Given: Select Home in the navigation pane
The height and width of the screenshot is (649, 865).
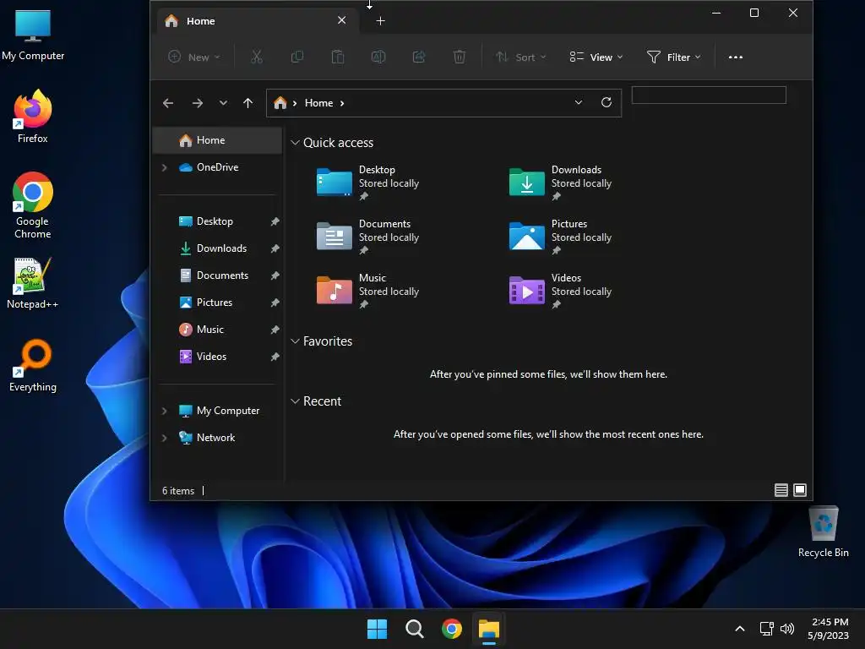Looking at the screenshot, I should pos(217,140).
